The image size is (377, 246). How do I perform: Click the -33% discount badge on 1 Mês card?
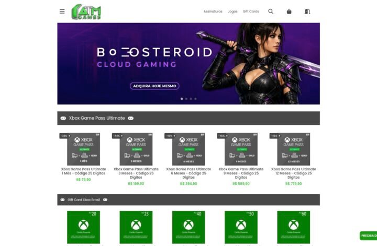65,136
